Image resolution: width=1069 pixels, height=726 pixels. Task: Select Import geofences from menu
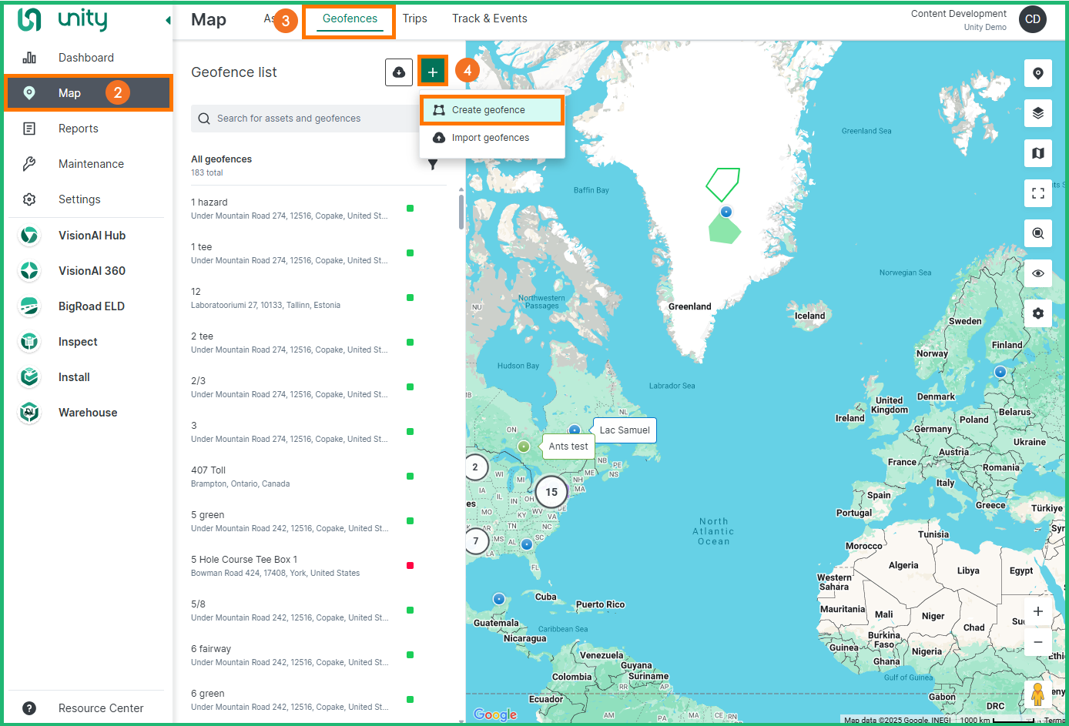[491, 138]
